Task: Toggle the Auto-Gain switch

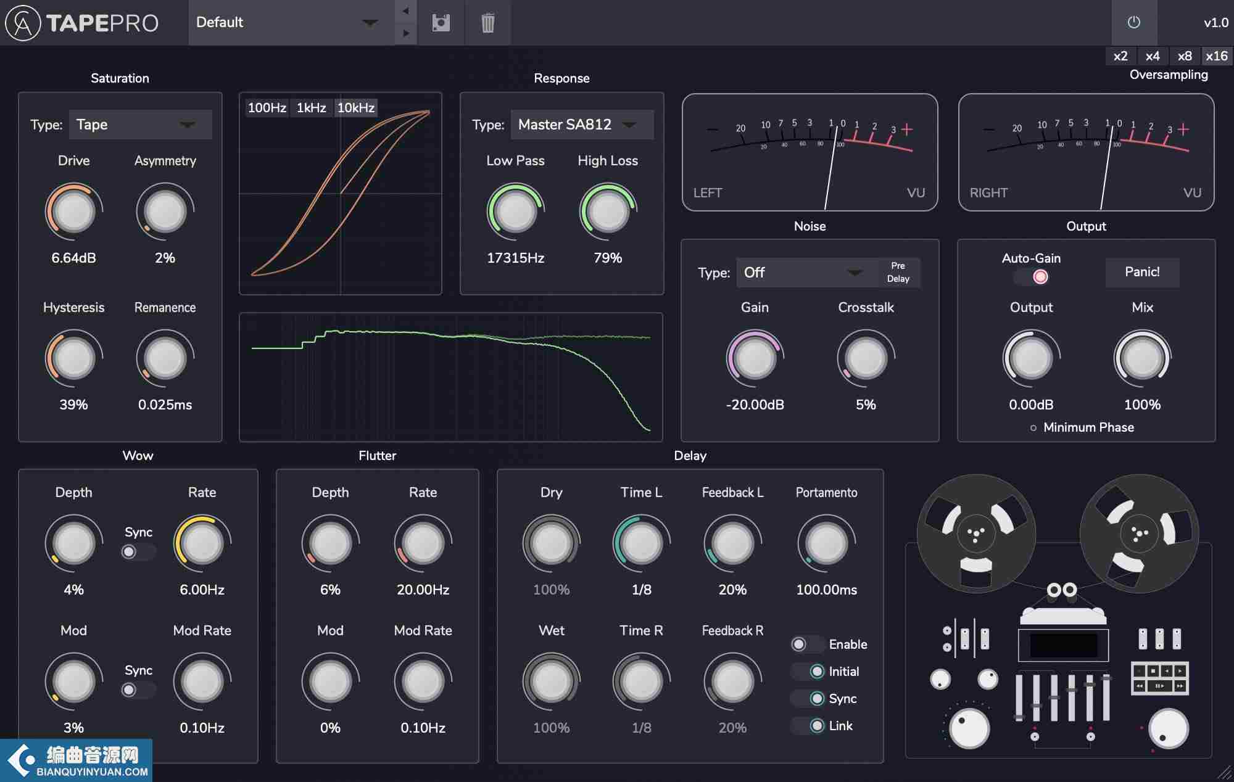Action: click(1032, 277)
